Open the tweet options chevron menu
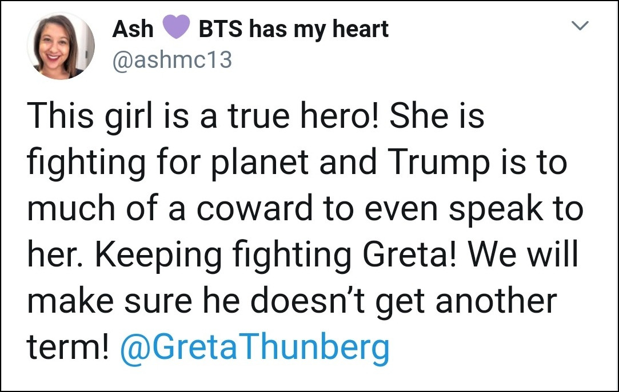Screen dimensions: 619x392 tap(581, 26)
